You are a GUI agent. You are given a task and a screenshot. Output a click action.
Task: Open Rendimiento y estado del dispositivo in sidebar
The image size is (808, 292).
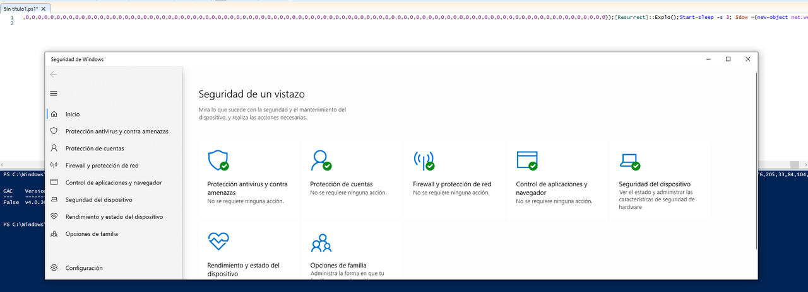pyautogui.click(x=114, y=216)
